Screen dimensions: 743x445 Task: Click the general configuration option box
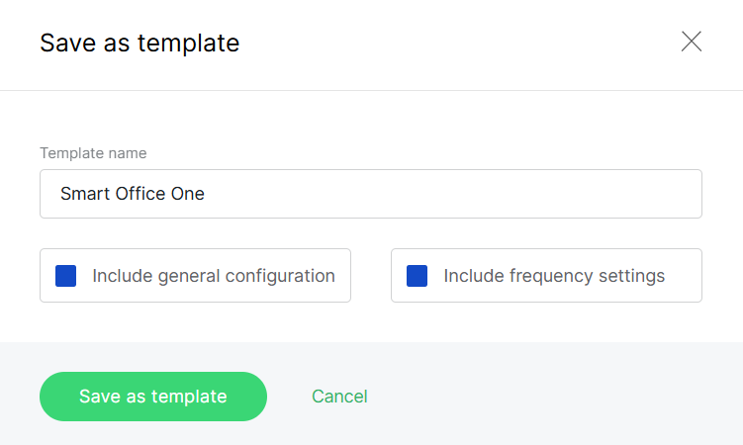[195, 275]
